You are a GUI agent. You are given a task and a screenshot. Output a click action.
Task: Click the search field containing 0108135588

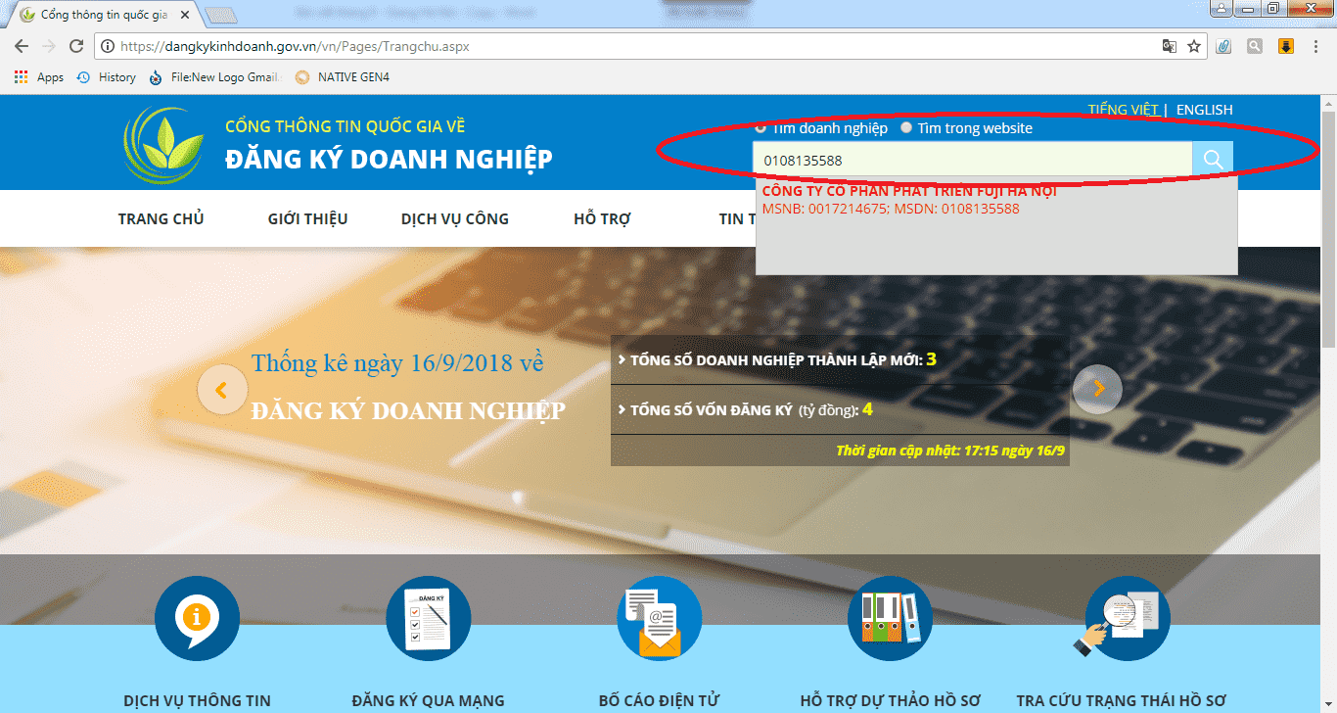click(972, 160)
